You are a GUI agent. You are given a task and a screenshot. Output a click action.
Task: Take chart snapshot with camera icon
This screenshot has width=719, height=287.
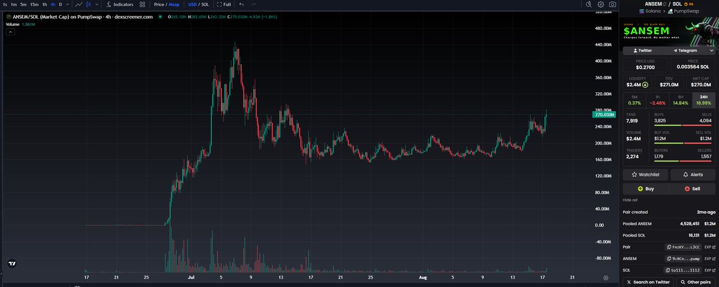612,4
